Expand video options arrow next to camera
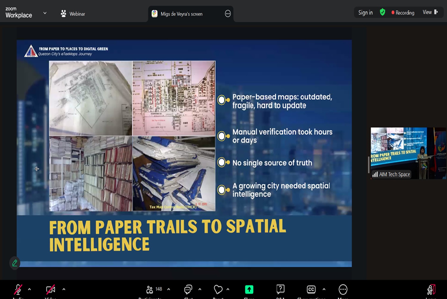 (64, 289)
